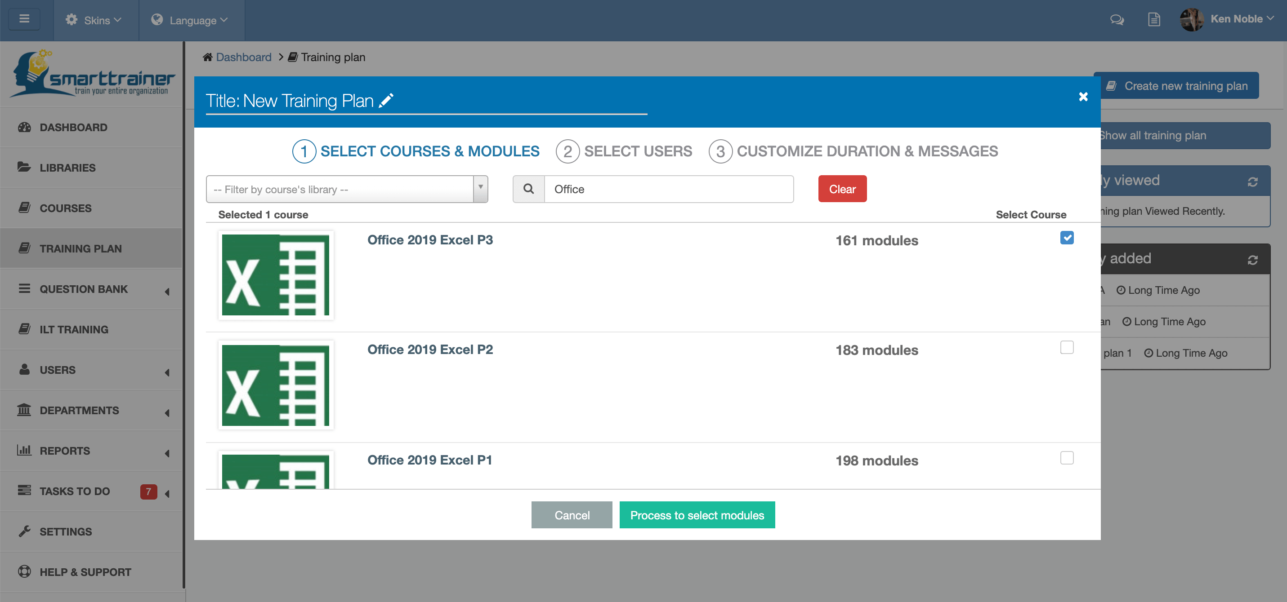Click the Dashboard gauge icon in sidebar
1287x602 pixels.
click(x=24, y=127)
